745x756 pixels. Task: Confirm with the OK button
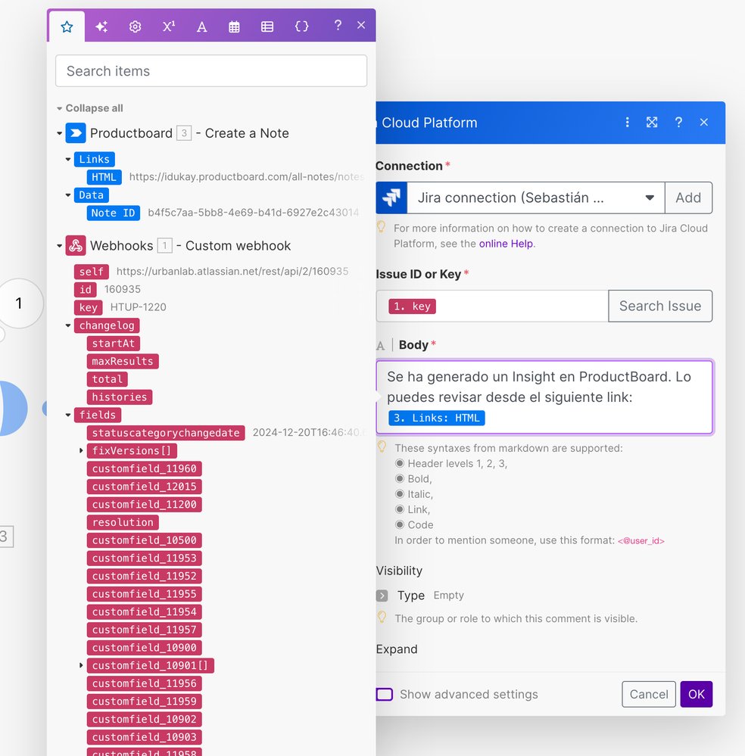click(x=697, y=694)
